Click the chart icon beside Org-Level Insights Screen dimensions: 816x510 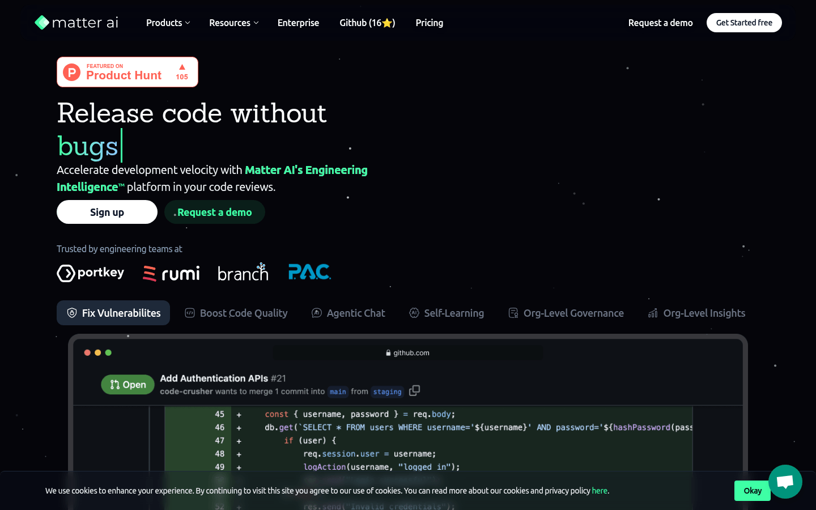pyautogui.click(x=653, y=313)
